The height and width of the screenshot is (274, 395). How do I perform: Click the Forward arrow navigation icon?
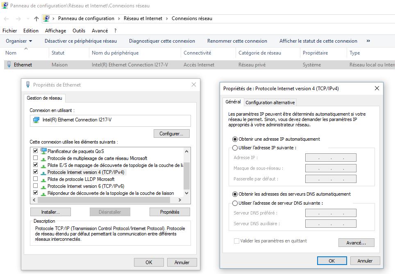click(x=18, y=19)
